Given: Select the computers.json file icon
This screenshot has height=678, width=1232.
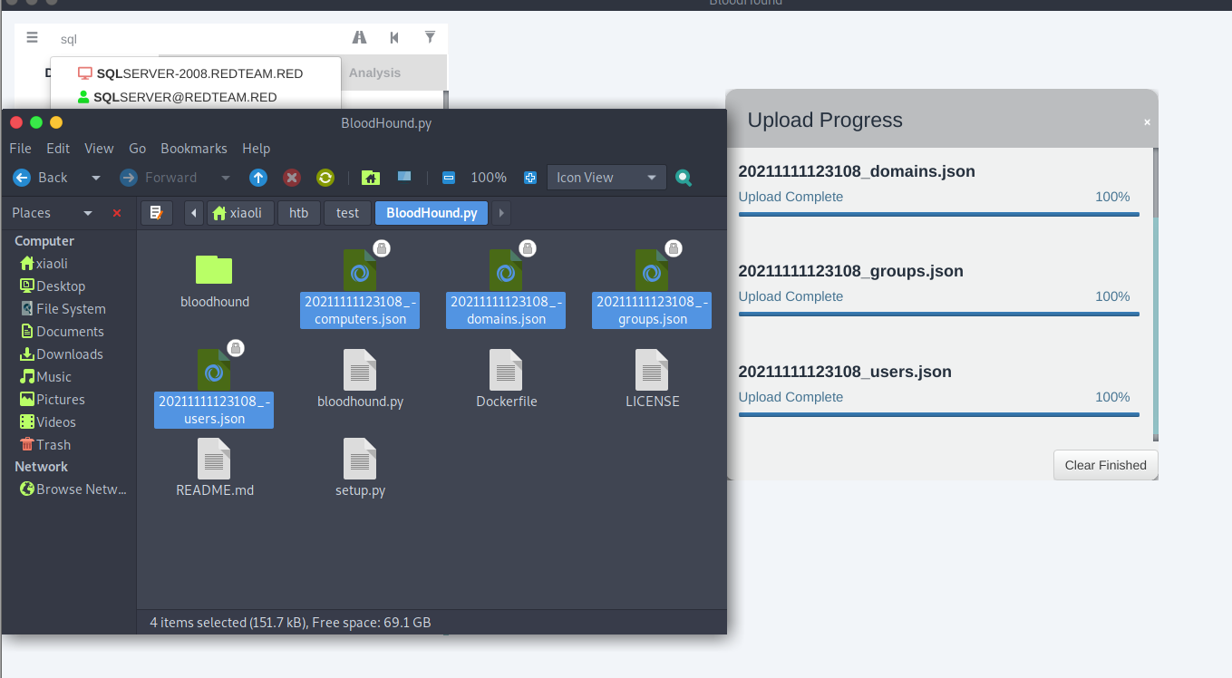Looking at the screenshot, I should [x=361, y=271].
